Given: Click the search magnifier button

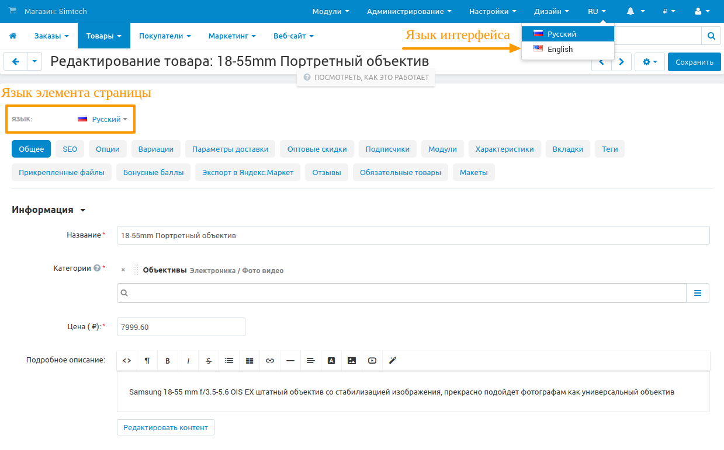Looking at the screenshot, I should pos(711,36).
